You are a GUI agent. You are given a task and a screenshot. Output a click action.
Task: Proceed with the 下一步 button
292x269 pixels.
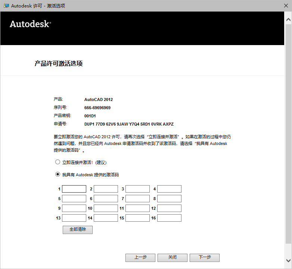(205, 258)
